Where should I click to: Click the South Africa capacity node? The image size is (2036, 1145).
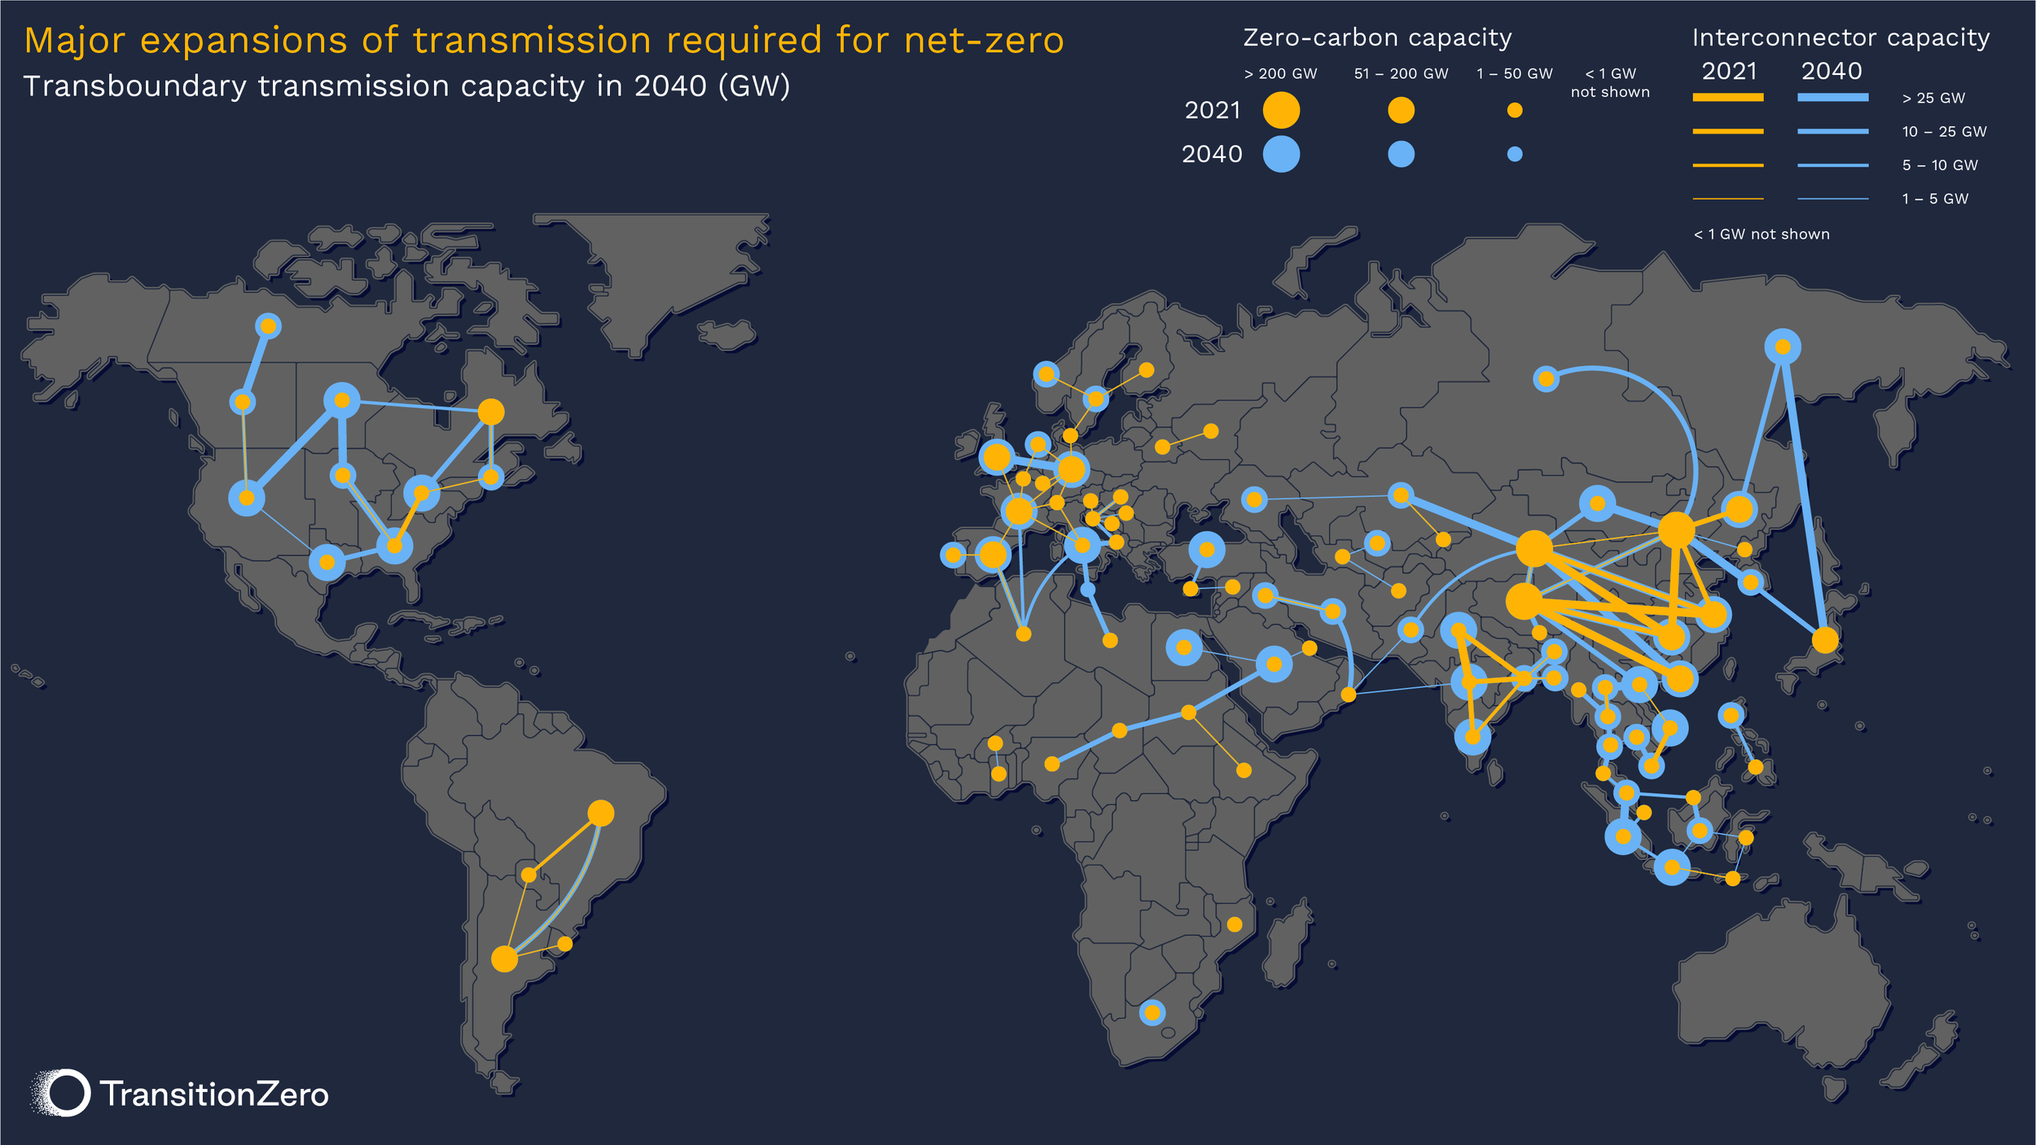(1152, 1012)
